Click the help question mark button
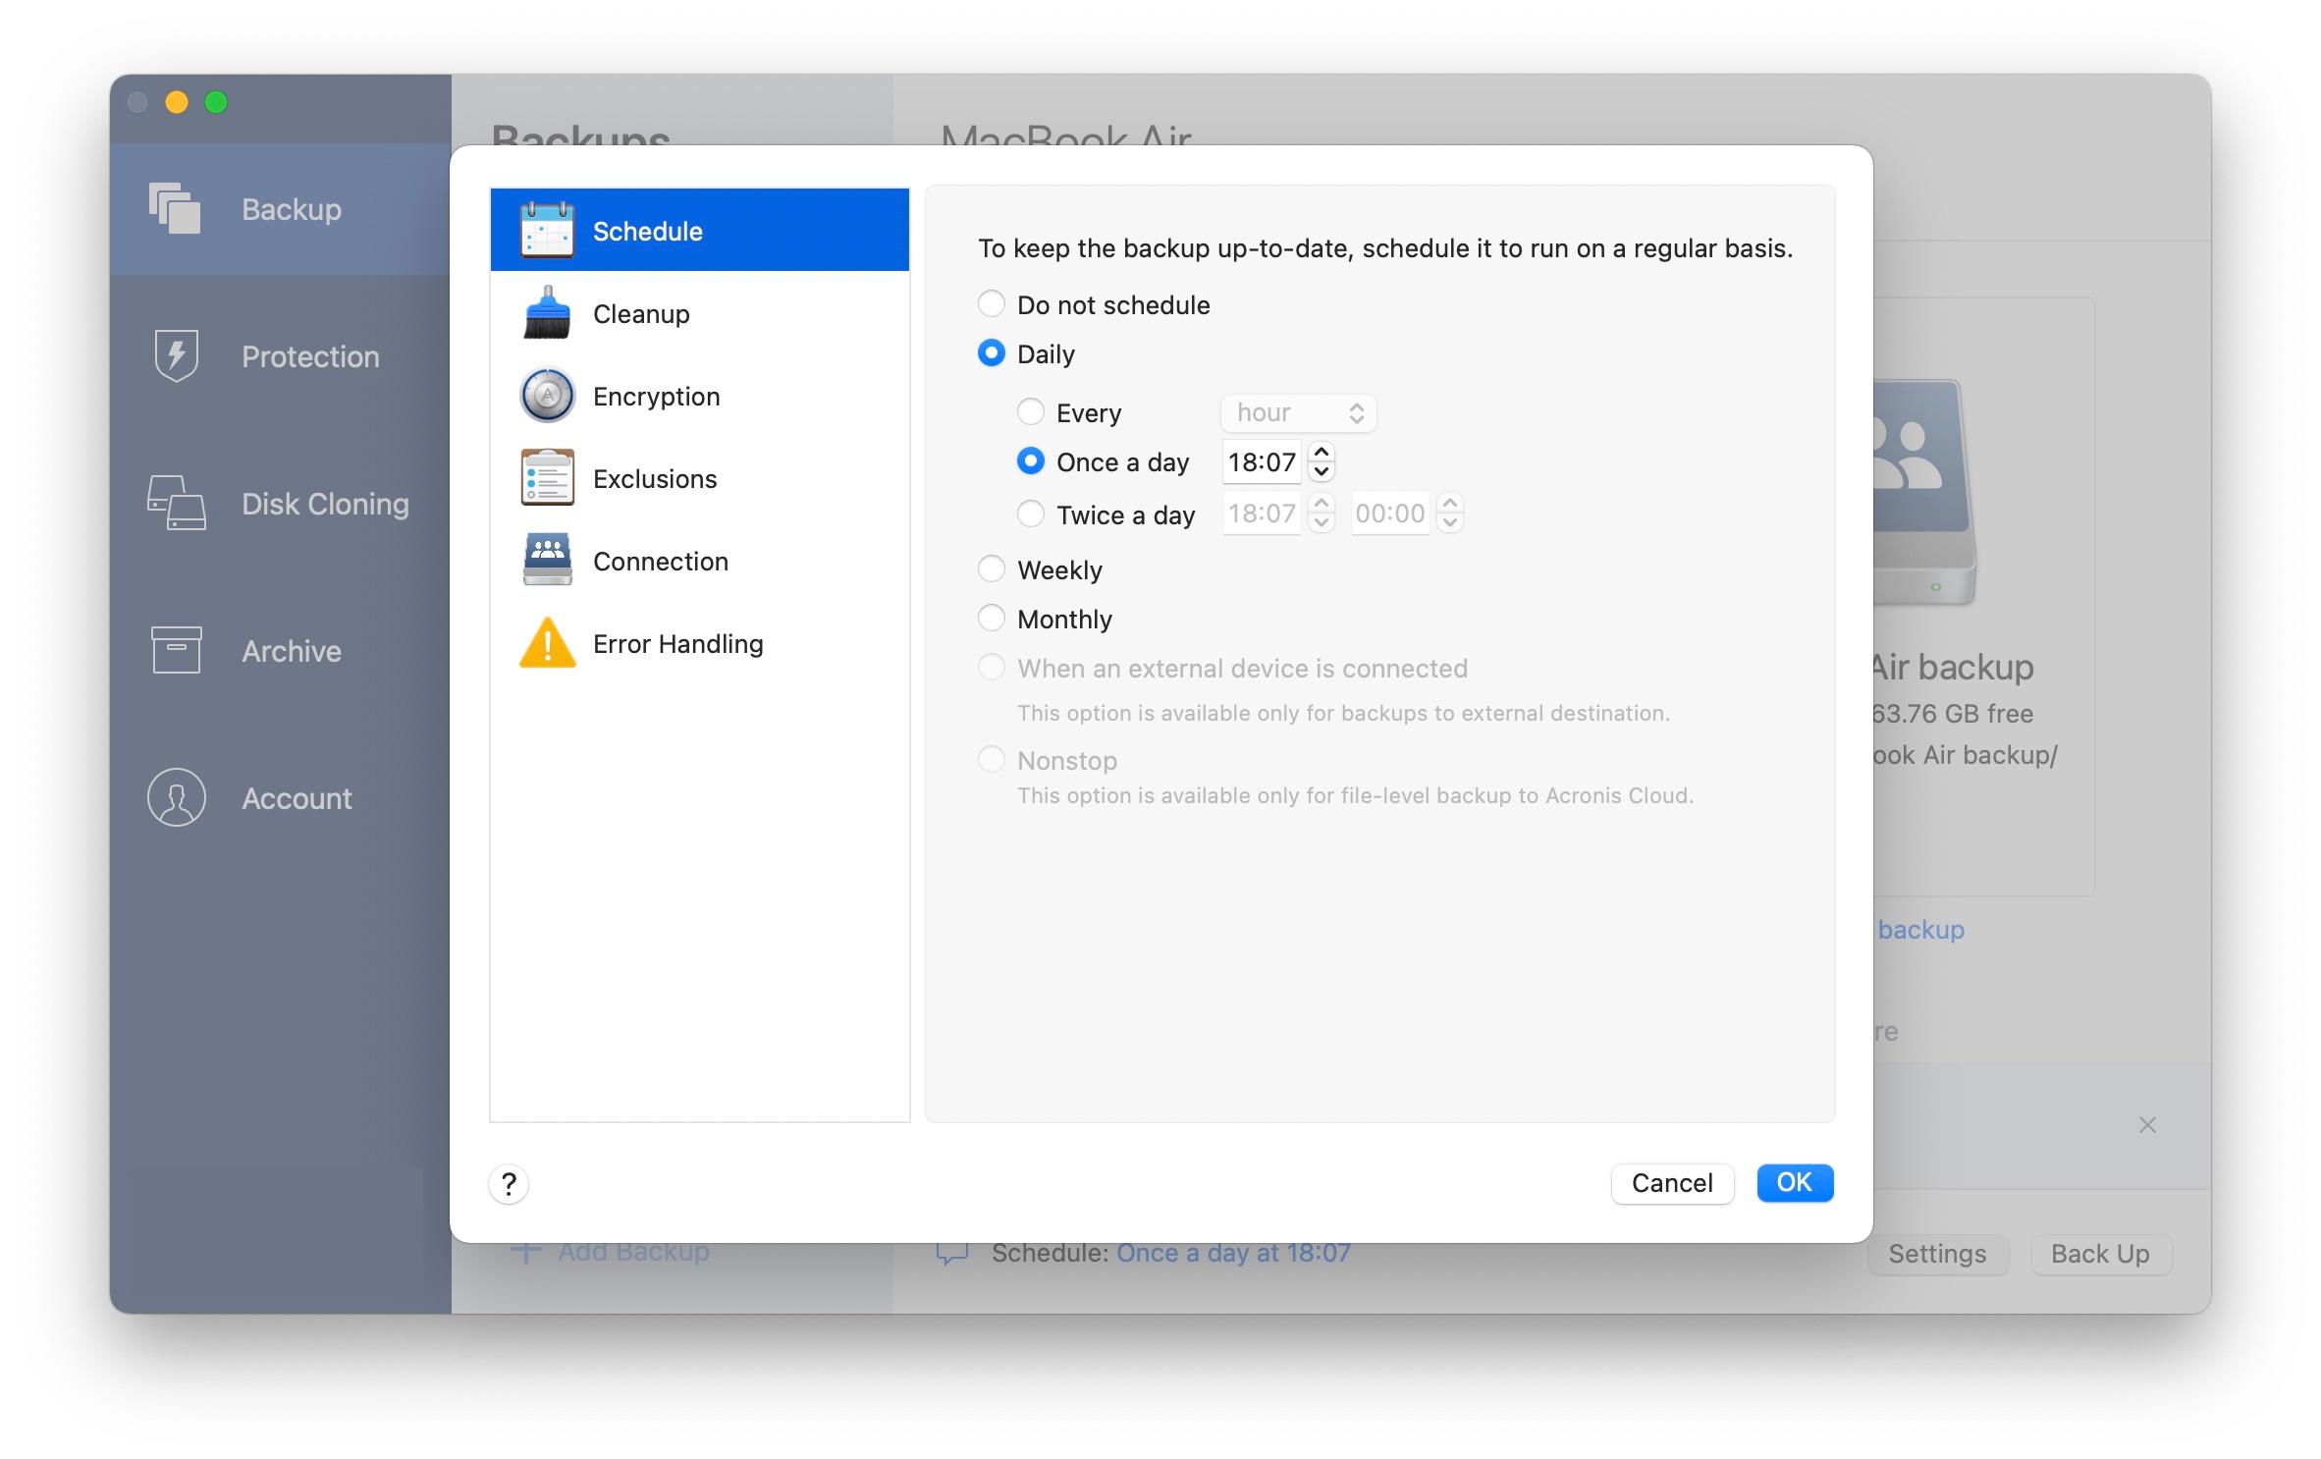The height and width of the screenshot is (1459, 2321). click(x=508, y=1182)
